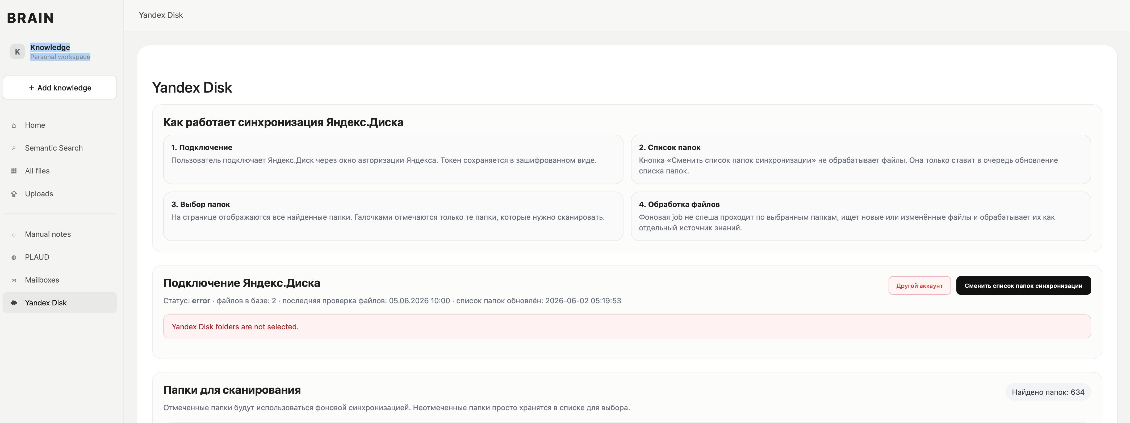Viewport: 1130px width, 423px height.
Task: Click the folders not selected error banner
Action: tap(627, 326)
